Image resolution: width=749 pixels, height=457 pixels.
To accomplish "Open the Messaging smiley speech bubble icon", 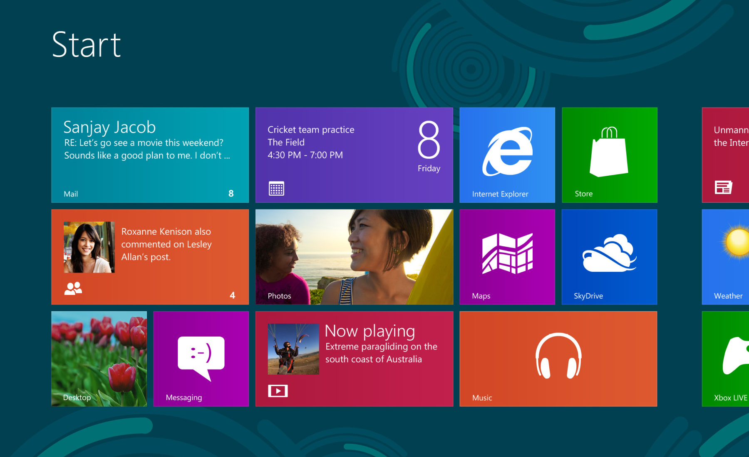I will (201, 358).
